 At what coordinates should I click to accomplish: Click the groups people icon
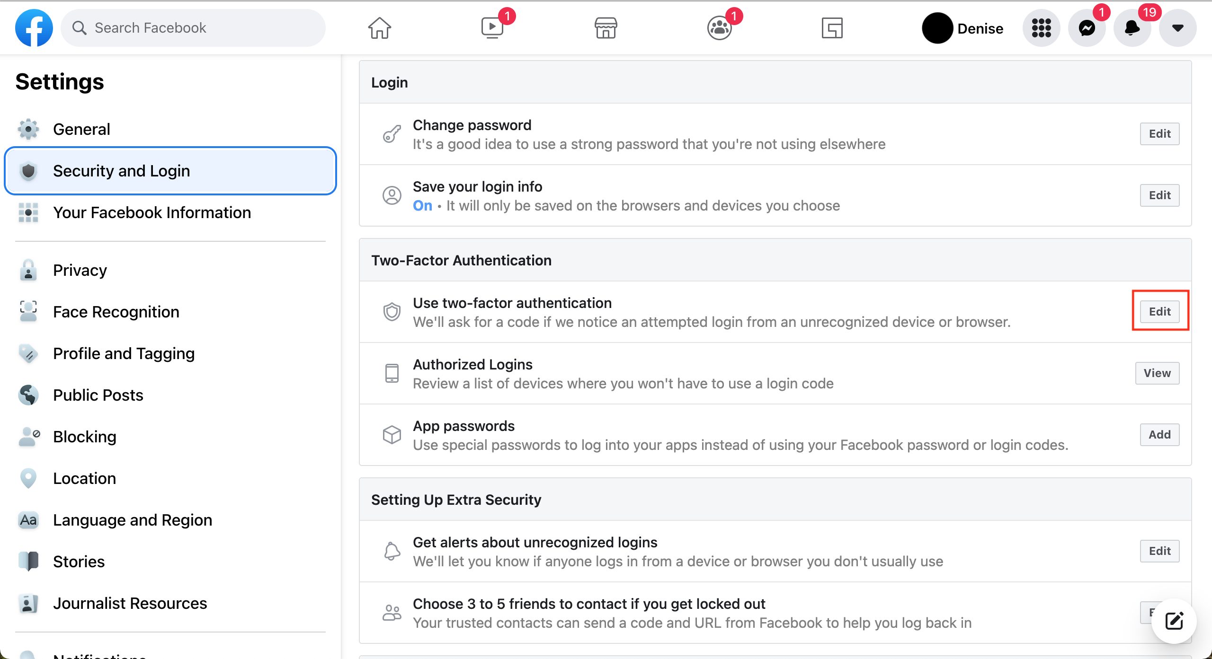718,27
